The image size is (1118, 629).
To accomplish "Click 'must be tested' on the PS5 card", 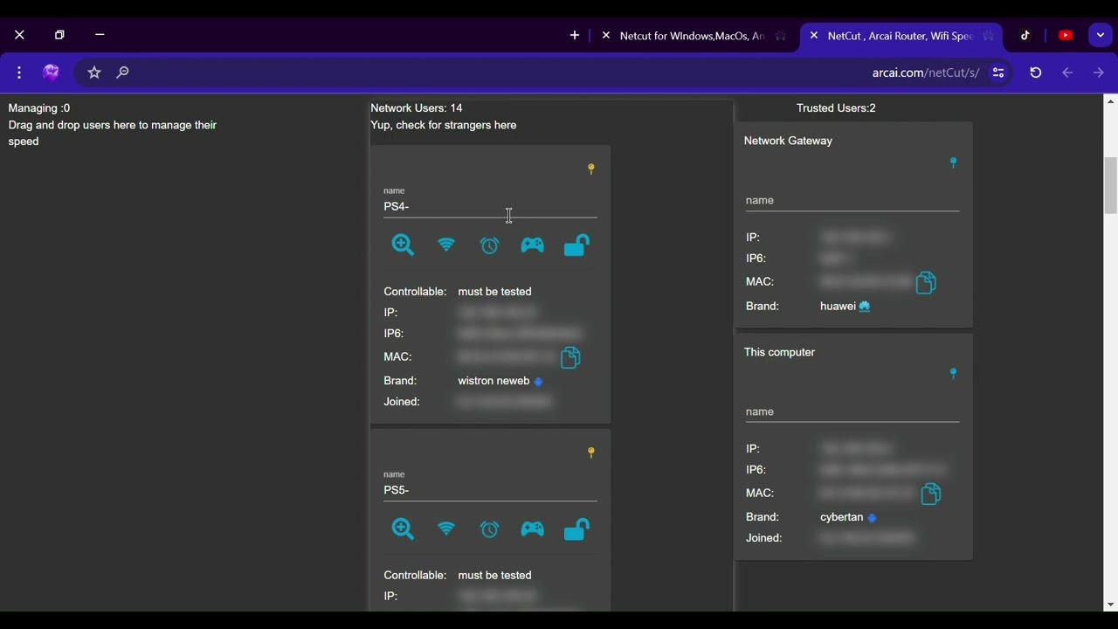I will (x=494, y=576).
